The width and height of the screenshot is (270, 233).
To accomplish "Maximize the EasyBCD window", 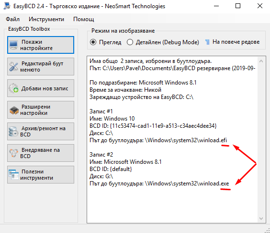I will coord(238,6).
